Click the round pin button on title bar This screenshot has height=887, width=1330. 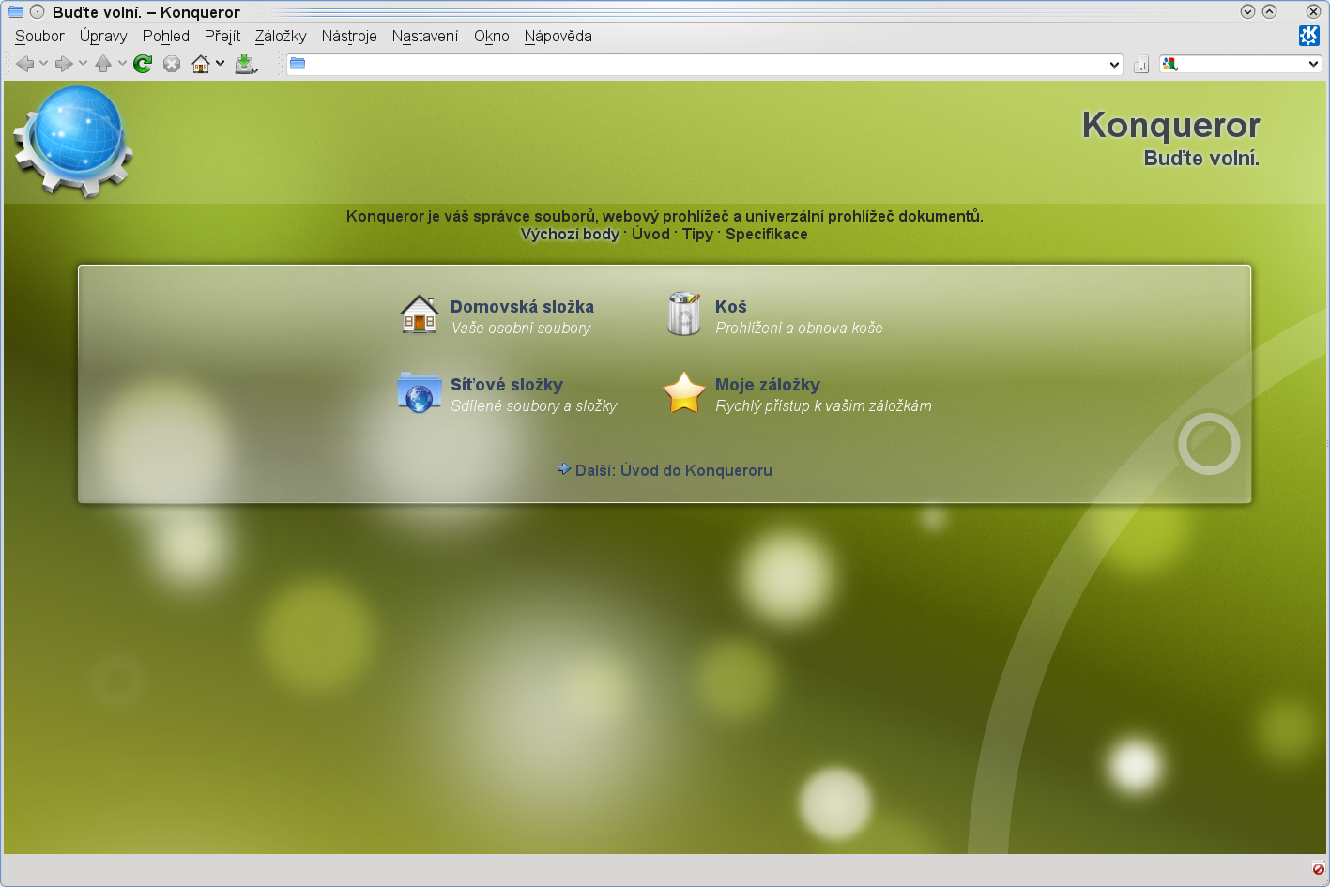tap(38, 12)
